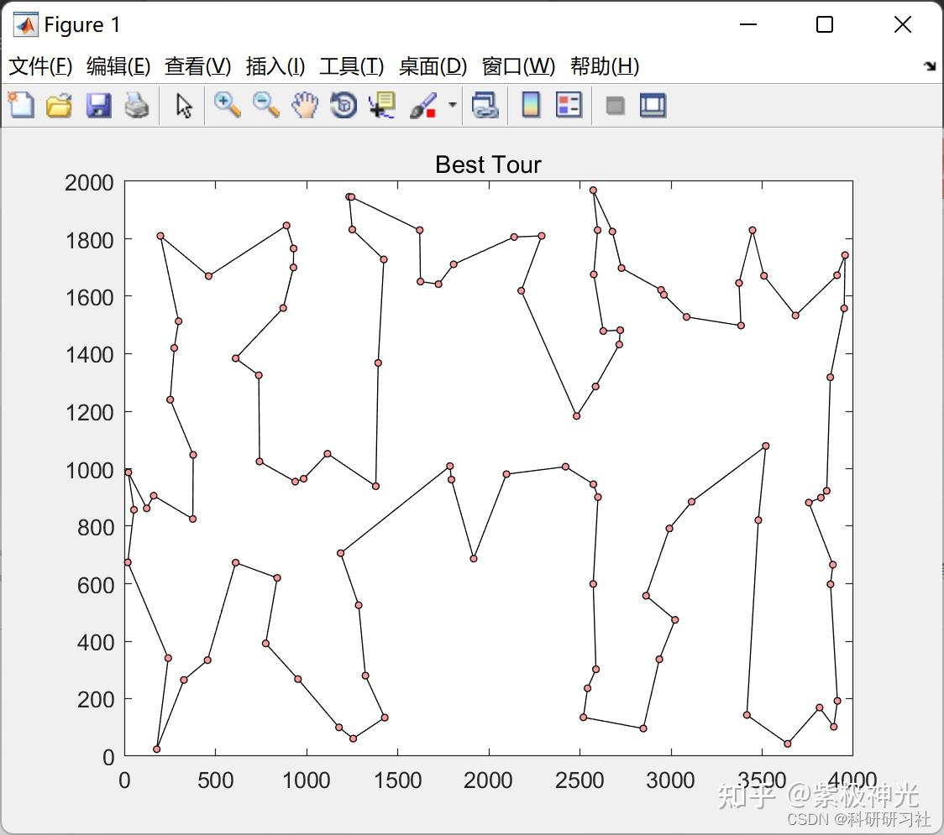Activate the Zoom In magnifier tool

pyautogui.click(x=227, y=105)
